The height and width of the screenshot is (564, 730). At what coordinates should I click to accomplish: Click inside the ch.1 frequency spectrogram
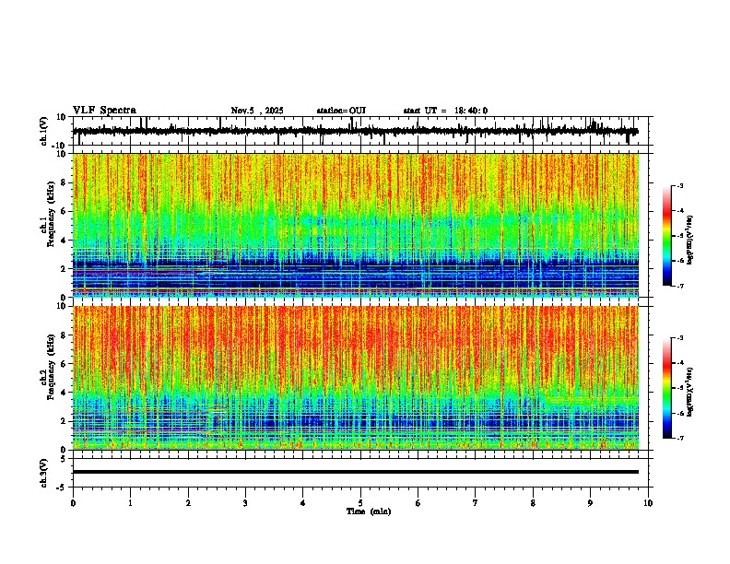coord(356,225)
